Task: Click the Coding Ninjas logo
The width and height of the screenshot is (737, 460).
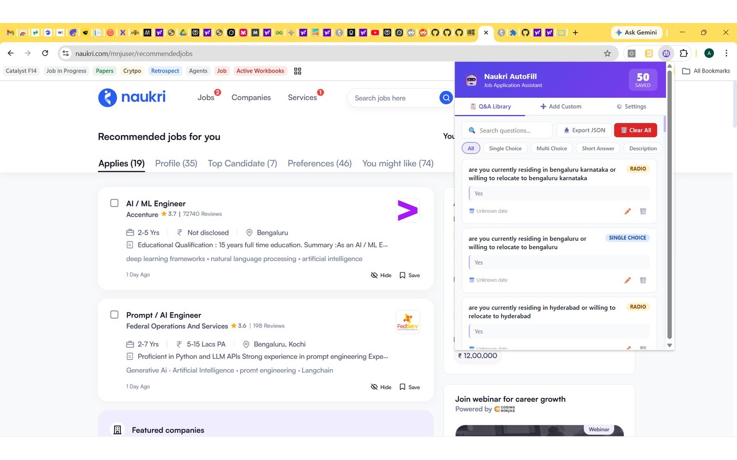Action: [504, 409]
